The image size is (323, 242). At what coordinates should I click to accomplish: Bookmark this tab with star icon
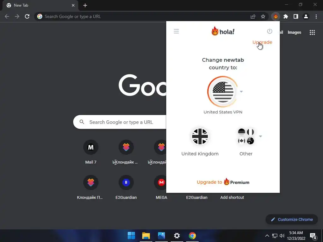point(263,16)
